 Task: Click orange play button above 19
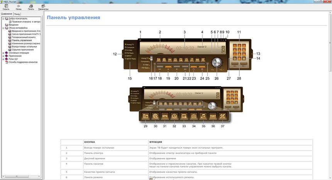[x=168, y=67]
